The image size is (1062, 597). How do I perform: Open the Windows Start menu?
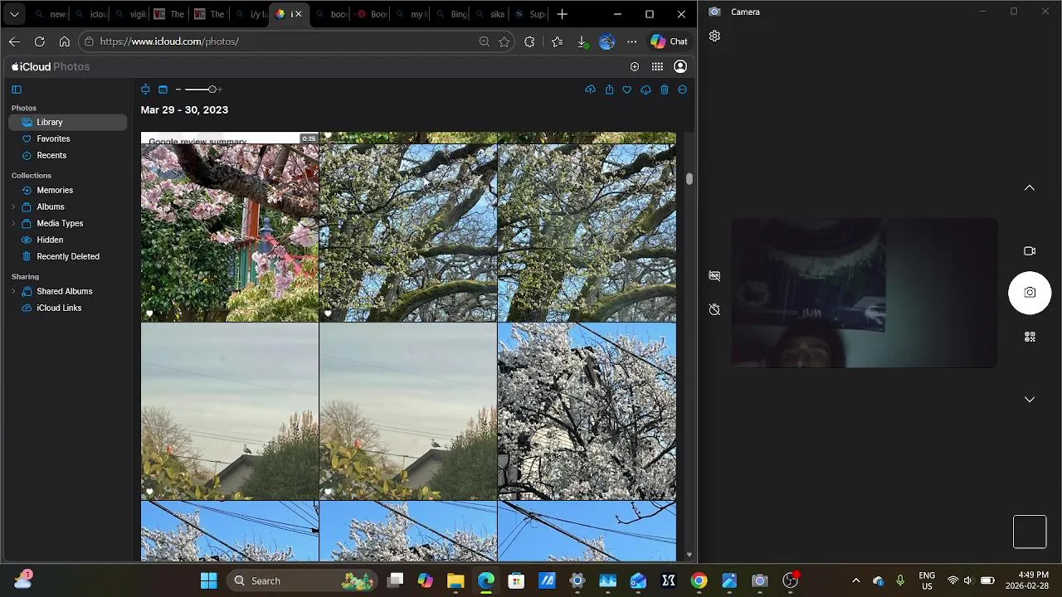208,580
